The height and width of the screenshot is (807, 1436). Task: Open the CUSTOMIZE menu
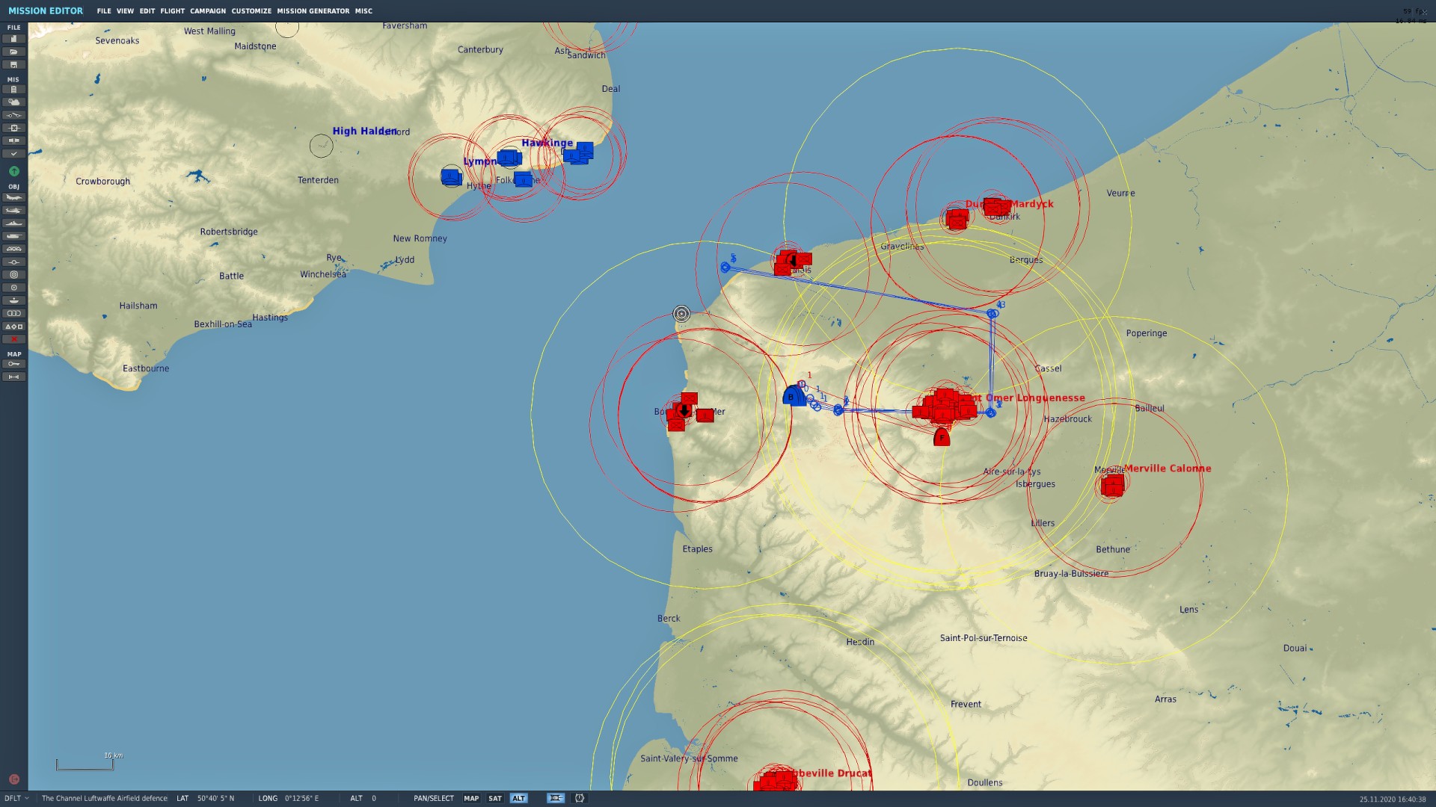pyautogui.click(x=251, y=11)
